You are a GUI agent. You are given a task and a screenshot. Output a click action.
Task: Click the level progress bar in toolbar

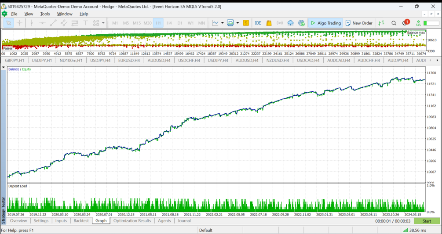tap(431, 23)
